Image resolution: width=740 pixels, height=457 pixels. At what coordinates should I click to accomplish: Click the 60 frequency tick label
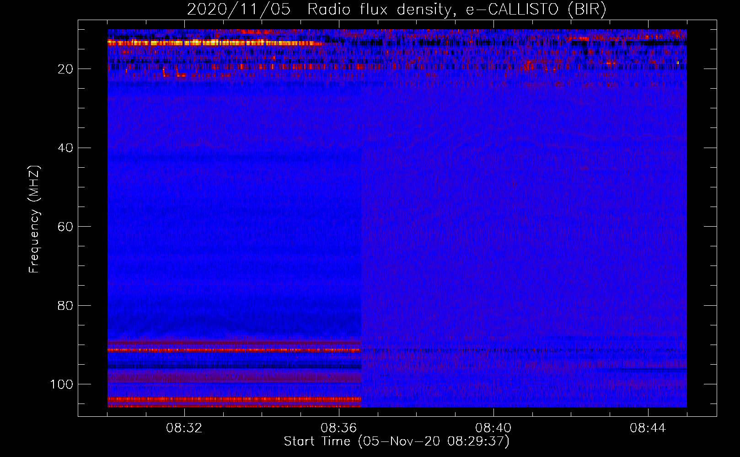[x=66, y=227]
